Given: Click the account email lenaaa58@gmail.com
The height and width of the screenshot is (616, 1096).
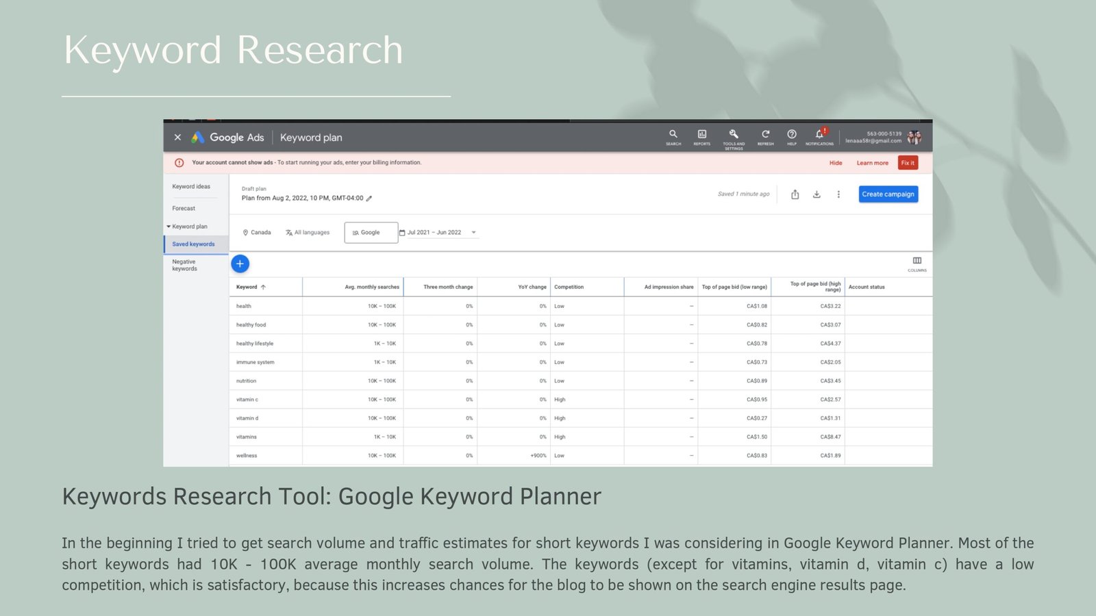Looking at the screenshot, I should click(x=873, y=141).
